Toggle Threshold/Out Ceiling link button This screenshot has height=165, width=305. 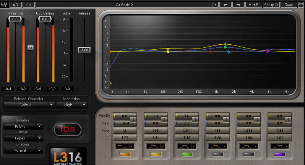tap(31, 48)
